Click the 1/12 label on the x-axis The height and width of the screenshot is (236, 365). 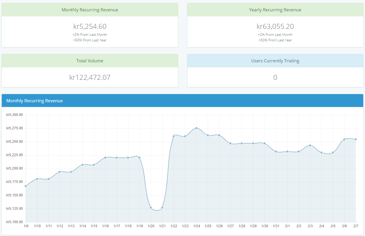[x=60, y=226]
